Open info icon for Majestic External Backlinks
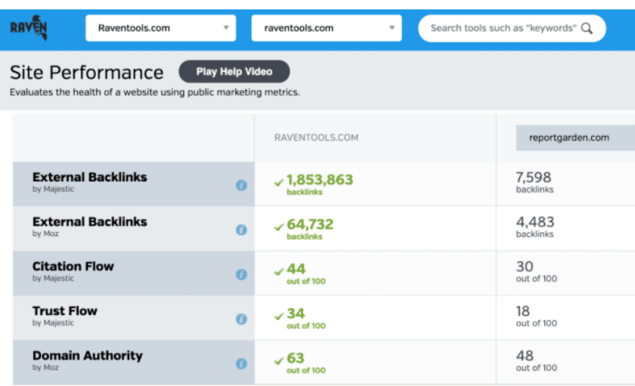This screenshot has height=386, width=635. coord(241,185)
